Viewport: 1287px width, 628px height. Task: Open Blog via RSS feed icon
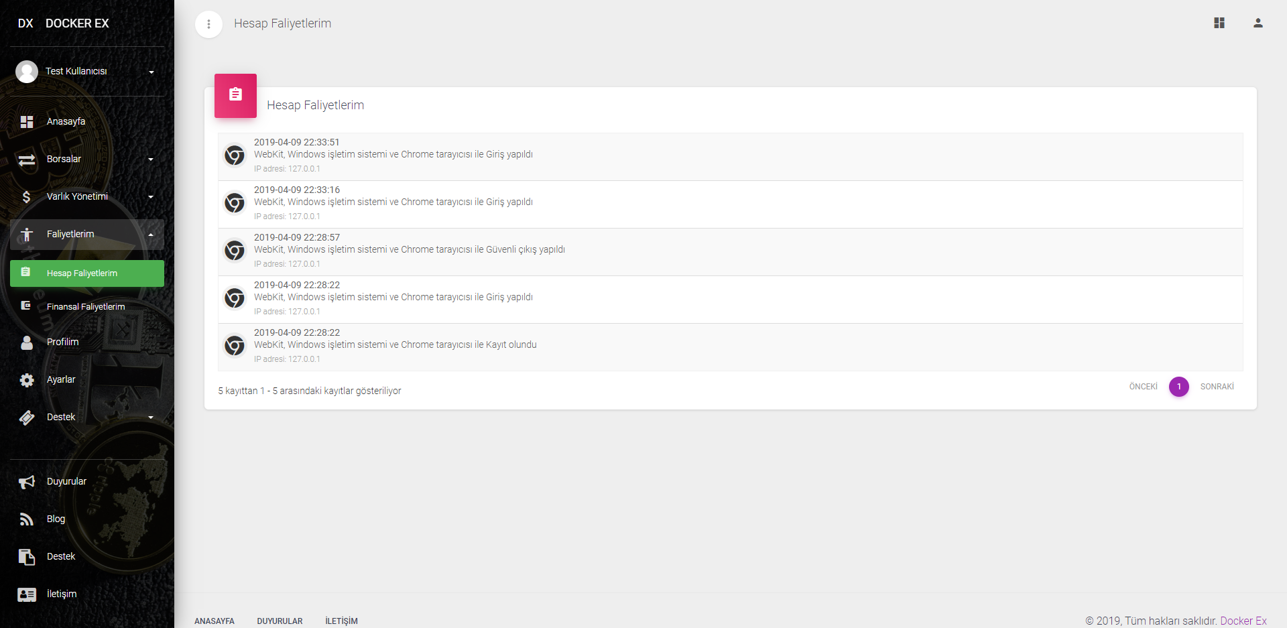27,519
